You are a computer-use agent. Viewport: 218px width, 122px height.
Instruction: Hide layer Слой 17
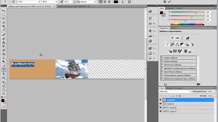(160, 111)
